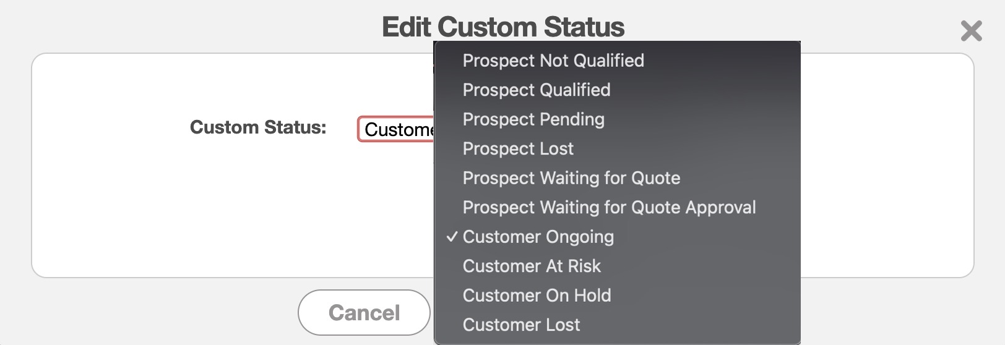1005x345 pixels.
Task: Click the Custom Status dropdown field
Action: pos(397,129)
